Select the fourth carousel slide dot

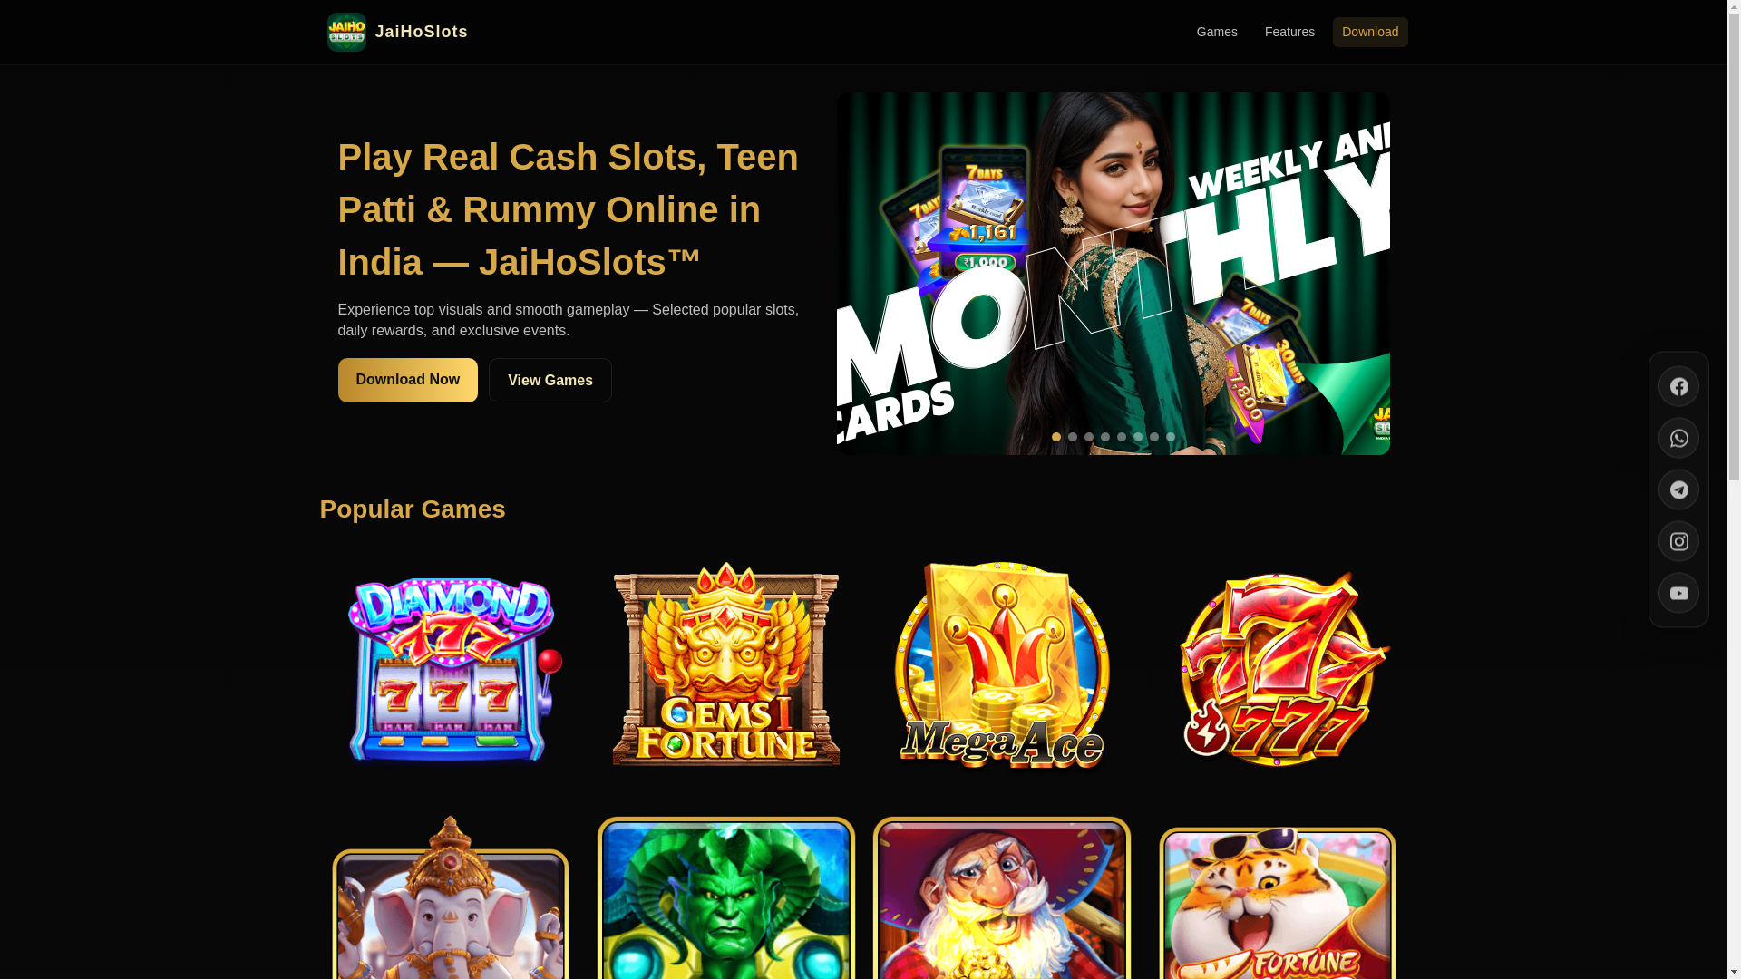click(x=1104, y=437)
